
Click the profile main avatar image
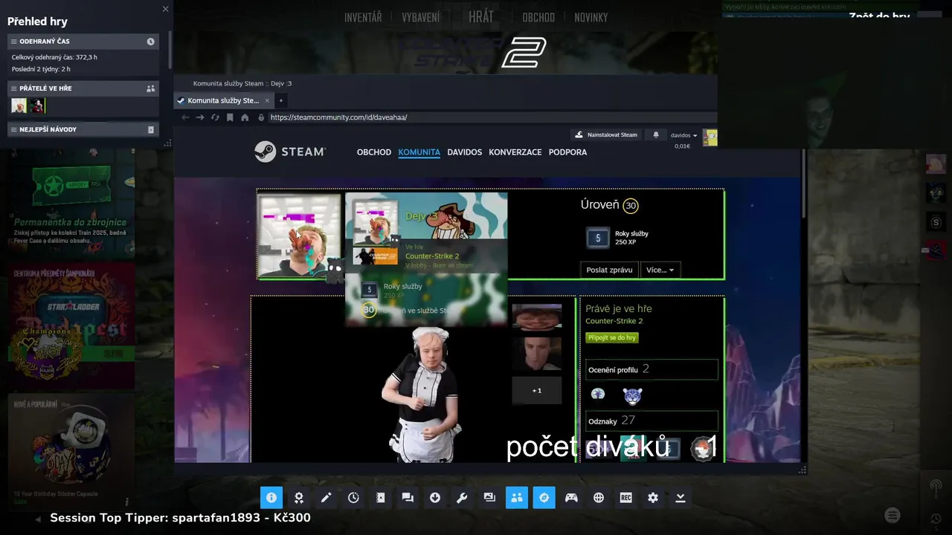click(x=299, y=235)
